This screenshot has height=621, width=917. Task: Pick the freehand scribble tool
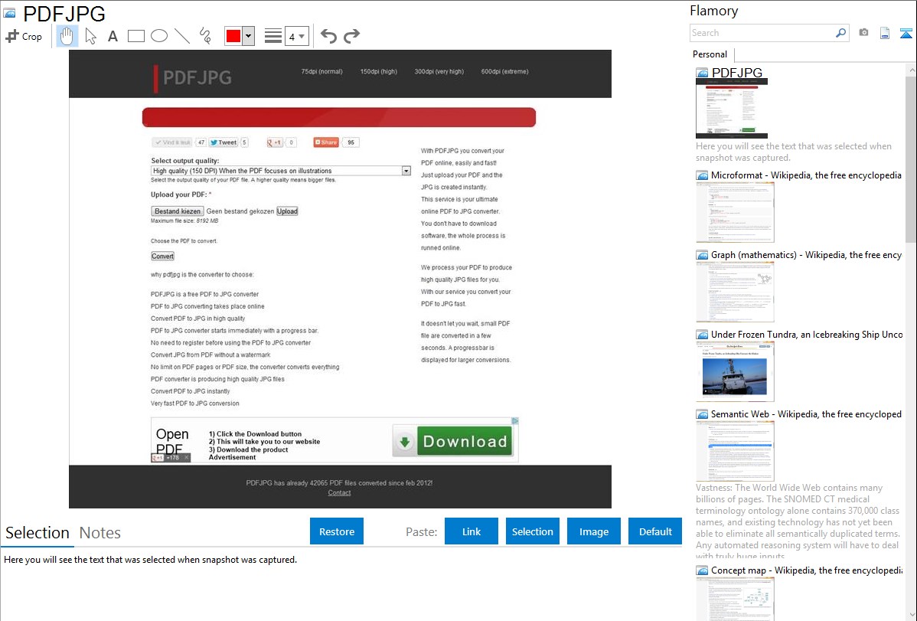[205, 36]
